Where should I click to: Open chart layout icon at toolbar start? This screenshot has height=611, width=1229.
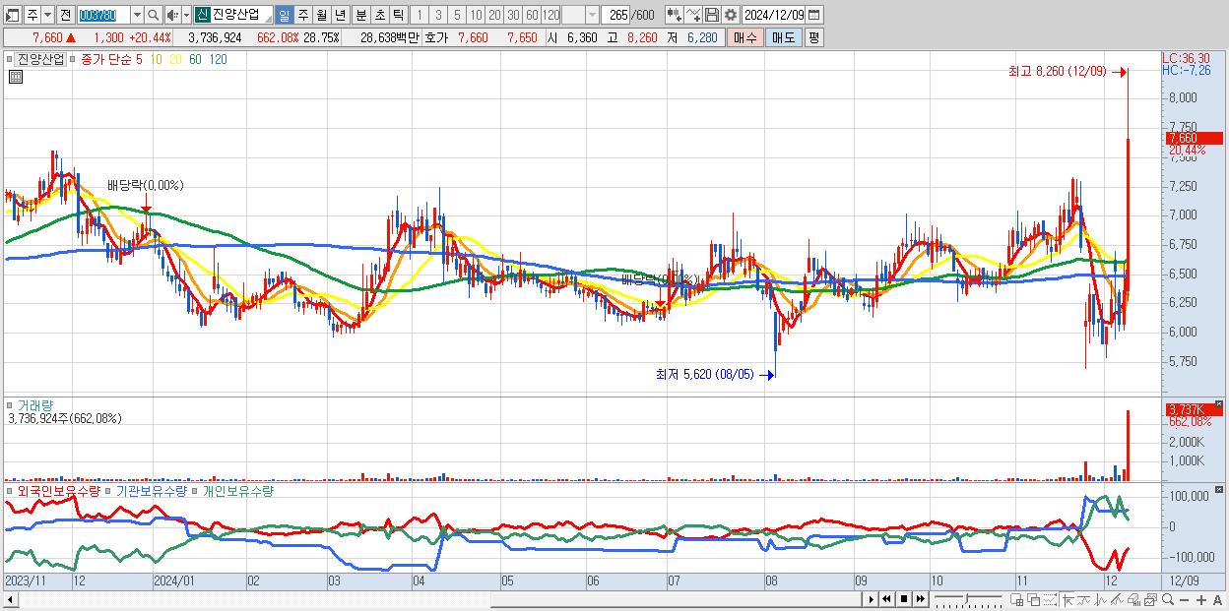[x=12, y=15]
